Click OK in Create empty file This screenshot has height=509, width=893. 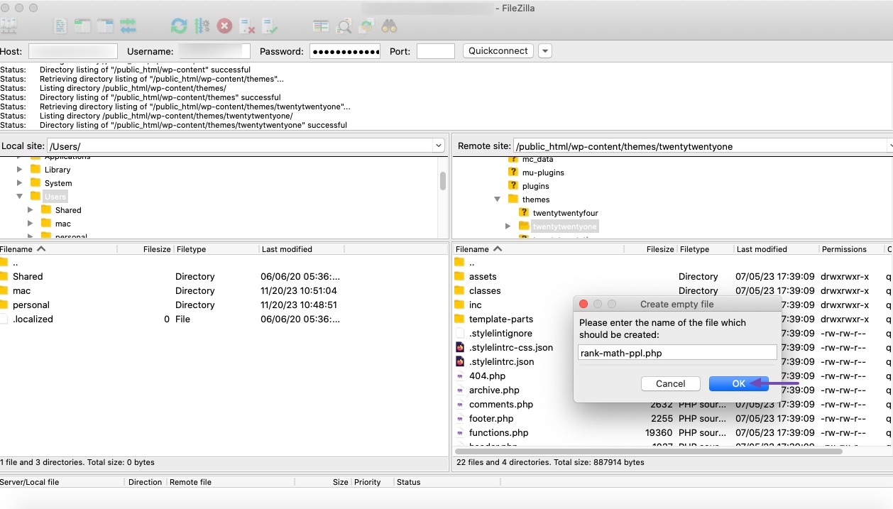coord(739,383)
